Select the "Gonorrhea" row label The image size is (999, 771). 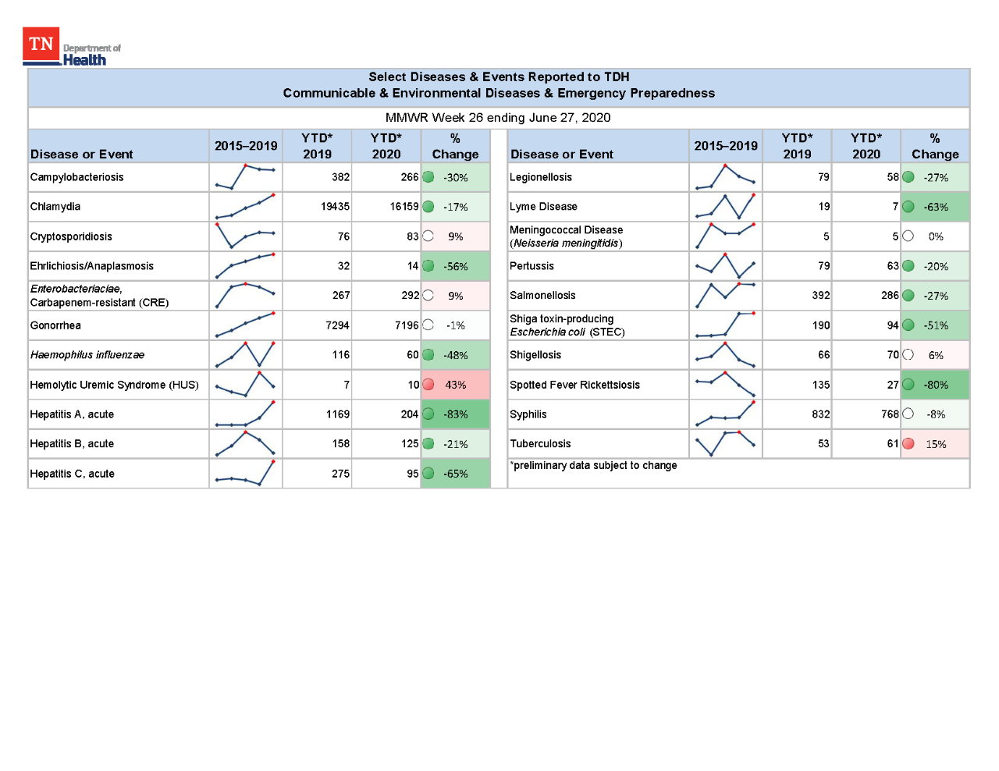[x=55, y=325]
